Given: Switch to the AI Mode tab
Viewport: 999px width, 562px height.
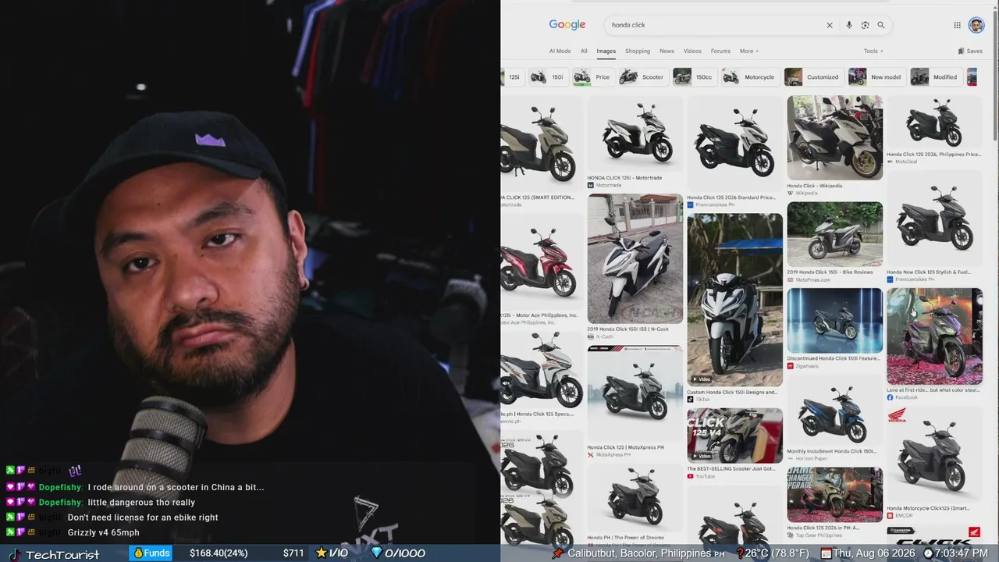Looking at the screenshot, I should click(560, 51).
